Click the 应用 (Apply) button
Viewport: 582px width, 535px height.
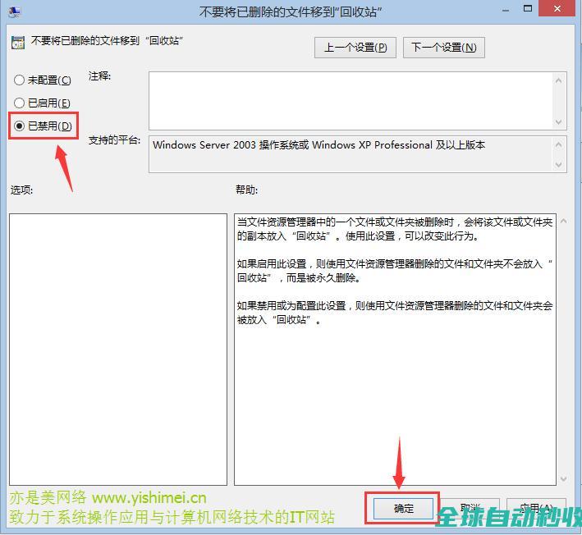536,509
